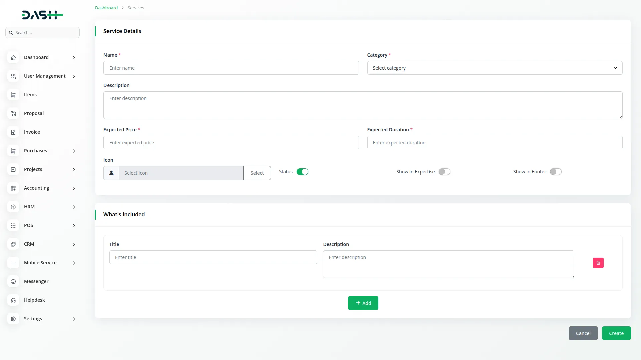The image size is (641, 360).
Task: Open the Items section in sidebar
Action: 30,94
